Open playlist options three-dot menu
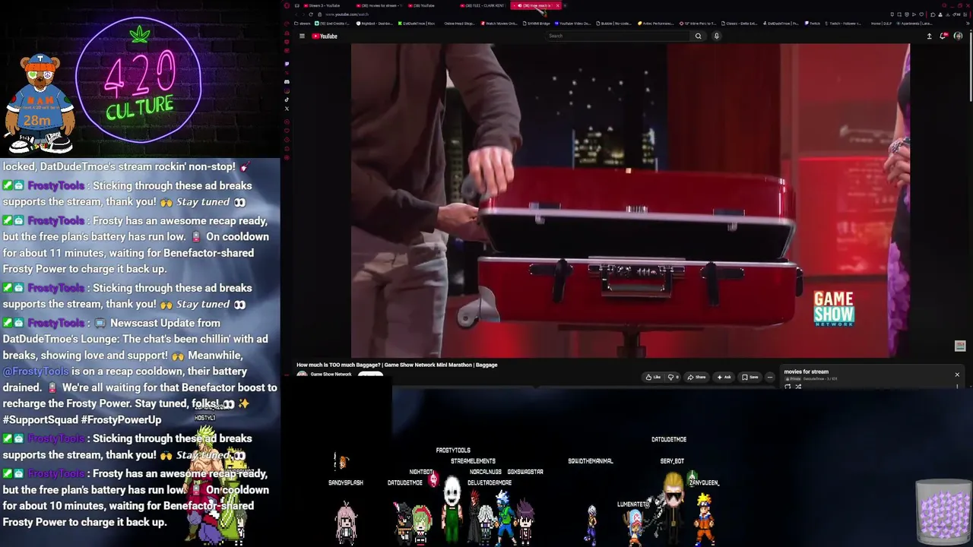The width and height of the screenshot is (973, 547). (957, 387)
